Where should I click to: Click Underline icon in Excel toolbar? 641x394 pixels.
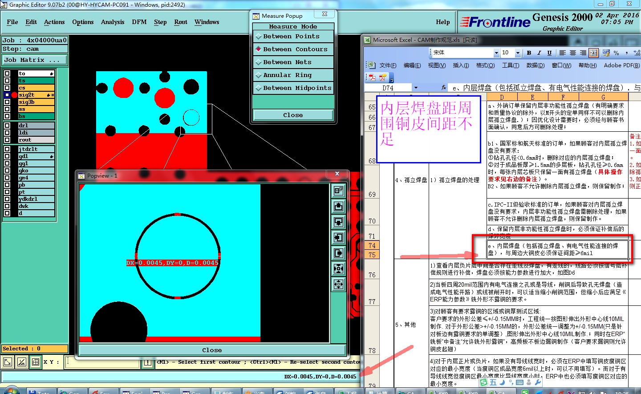point(549,53)
